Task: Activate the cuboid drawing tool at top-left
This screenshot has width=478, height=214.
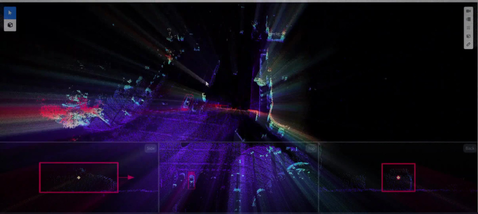Action: [10, 25]
